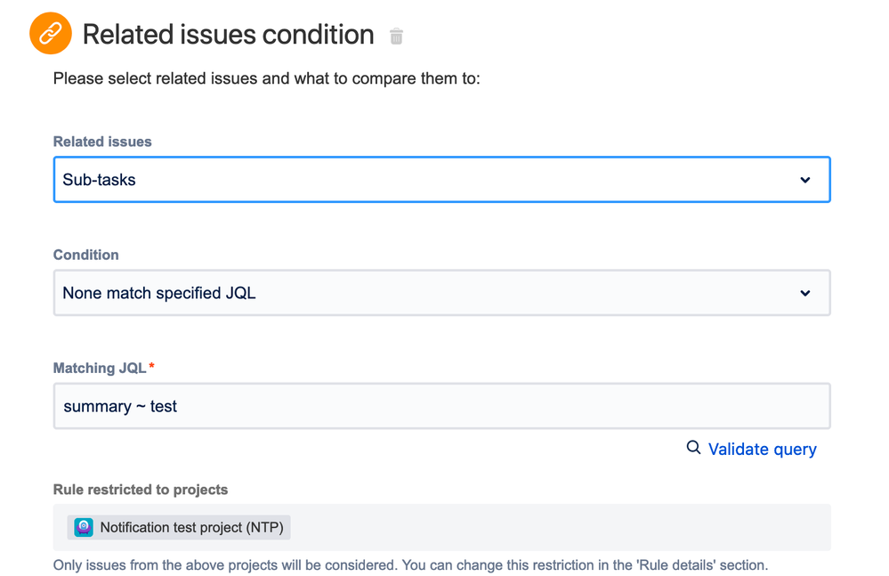889x576 pixels.
Task: Click the Notification test project avatar icon
Action: [84, 527]
